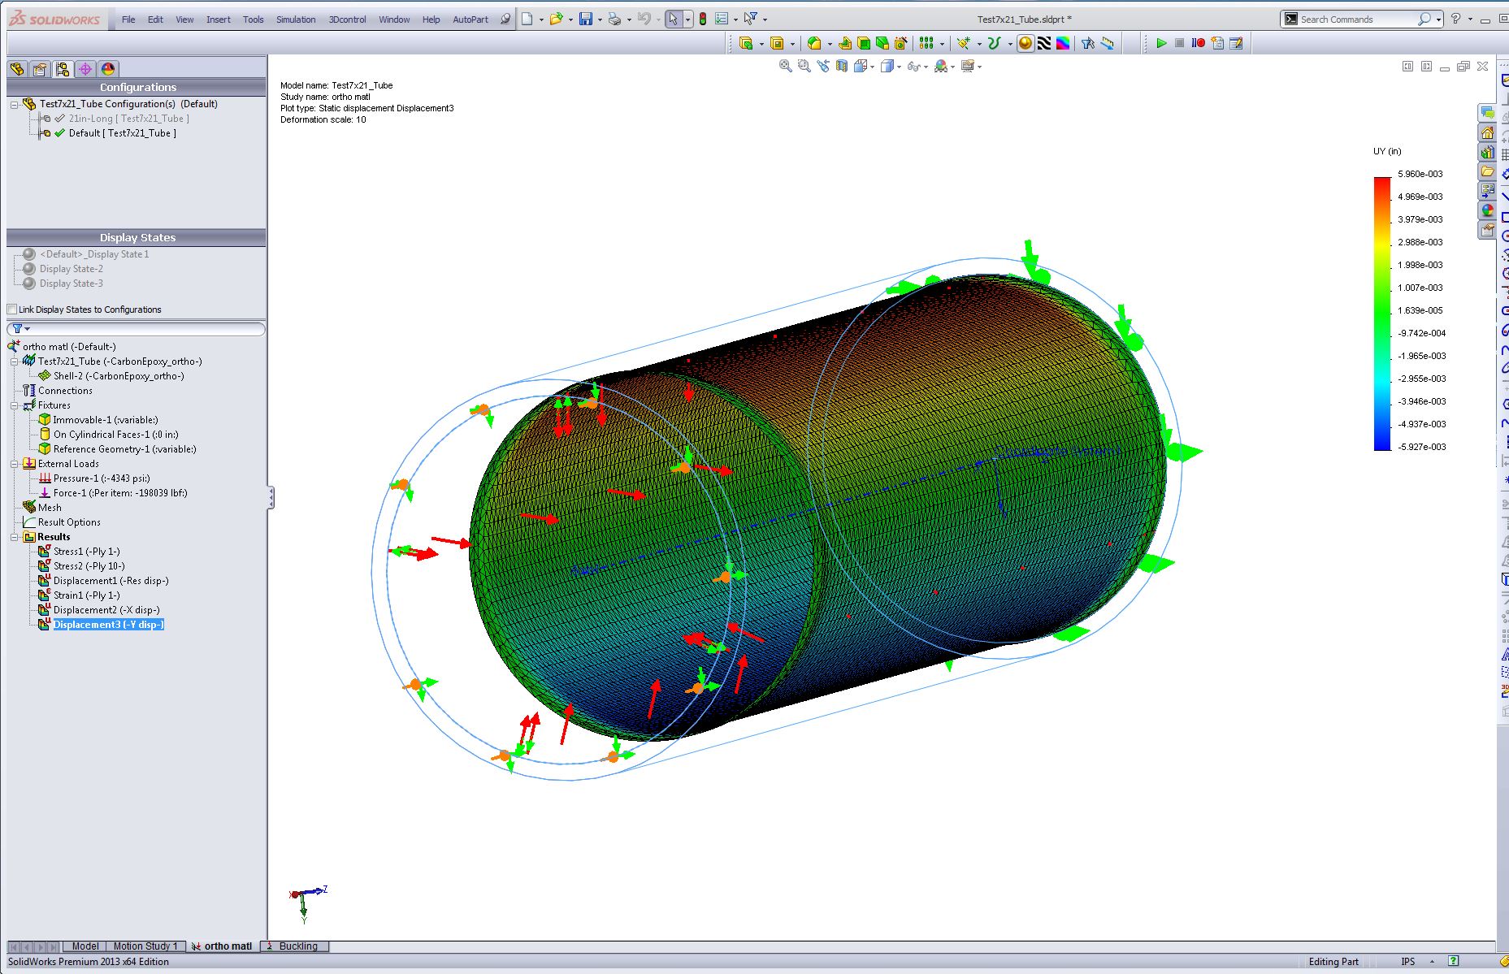Open dropdown arrow next to Select cursor

point(687,19)
